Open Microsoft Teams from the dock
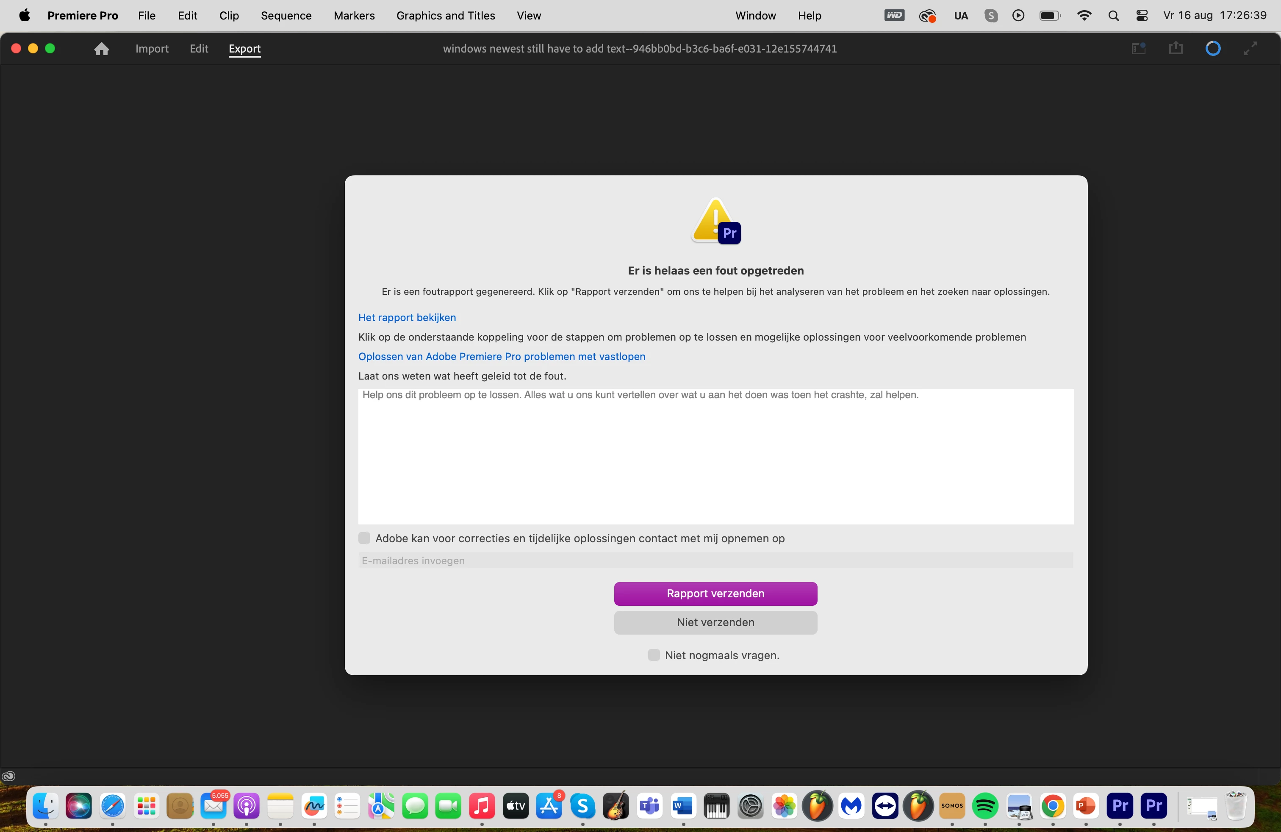The width and height of the screenshot is (1281, 832). pos(649,806)
